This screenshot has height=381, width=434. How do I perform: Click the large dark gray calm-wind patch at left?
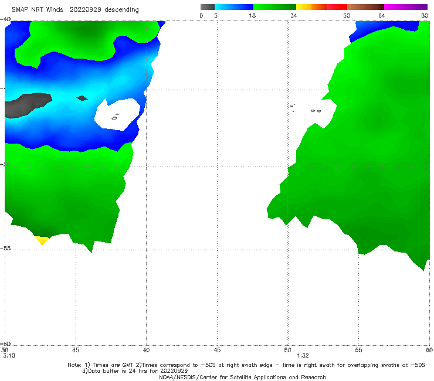click(26, 105)
